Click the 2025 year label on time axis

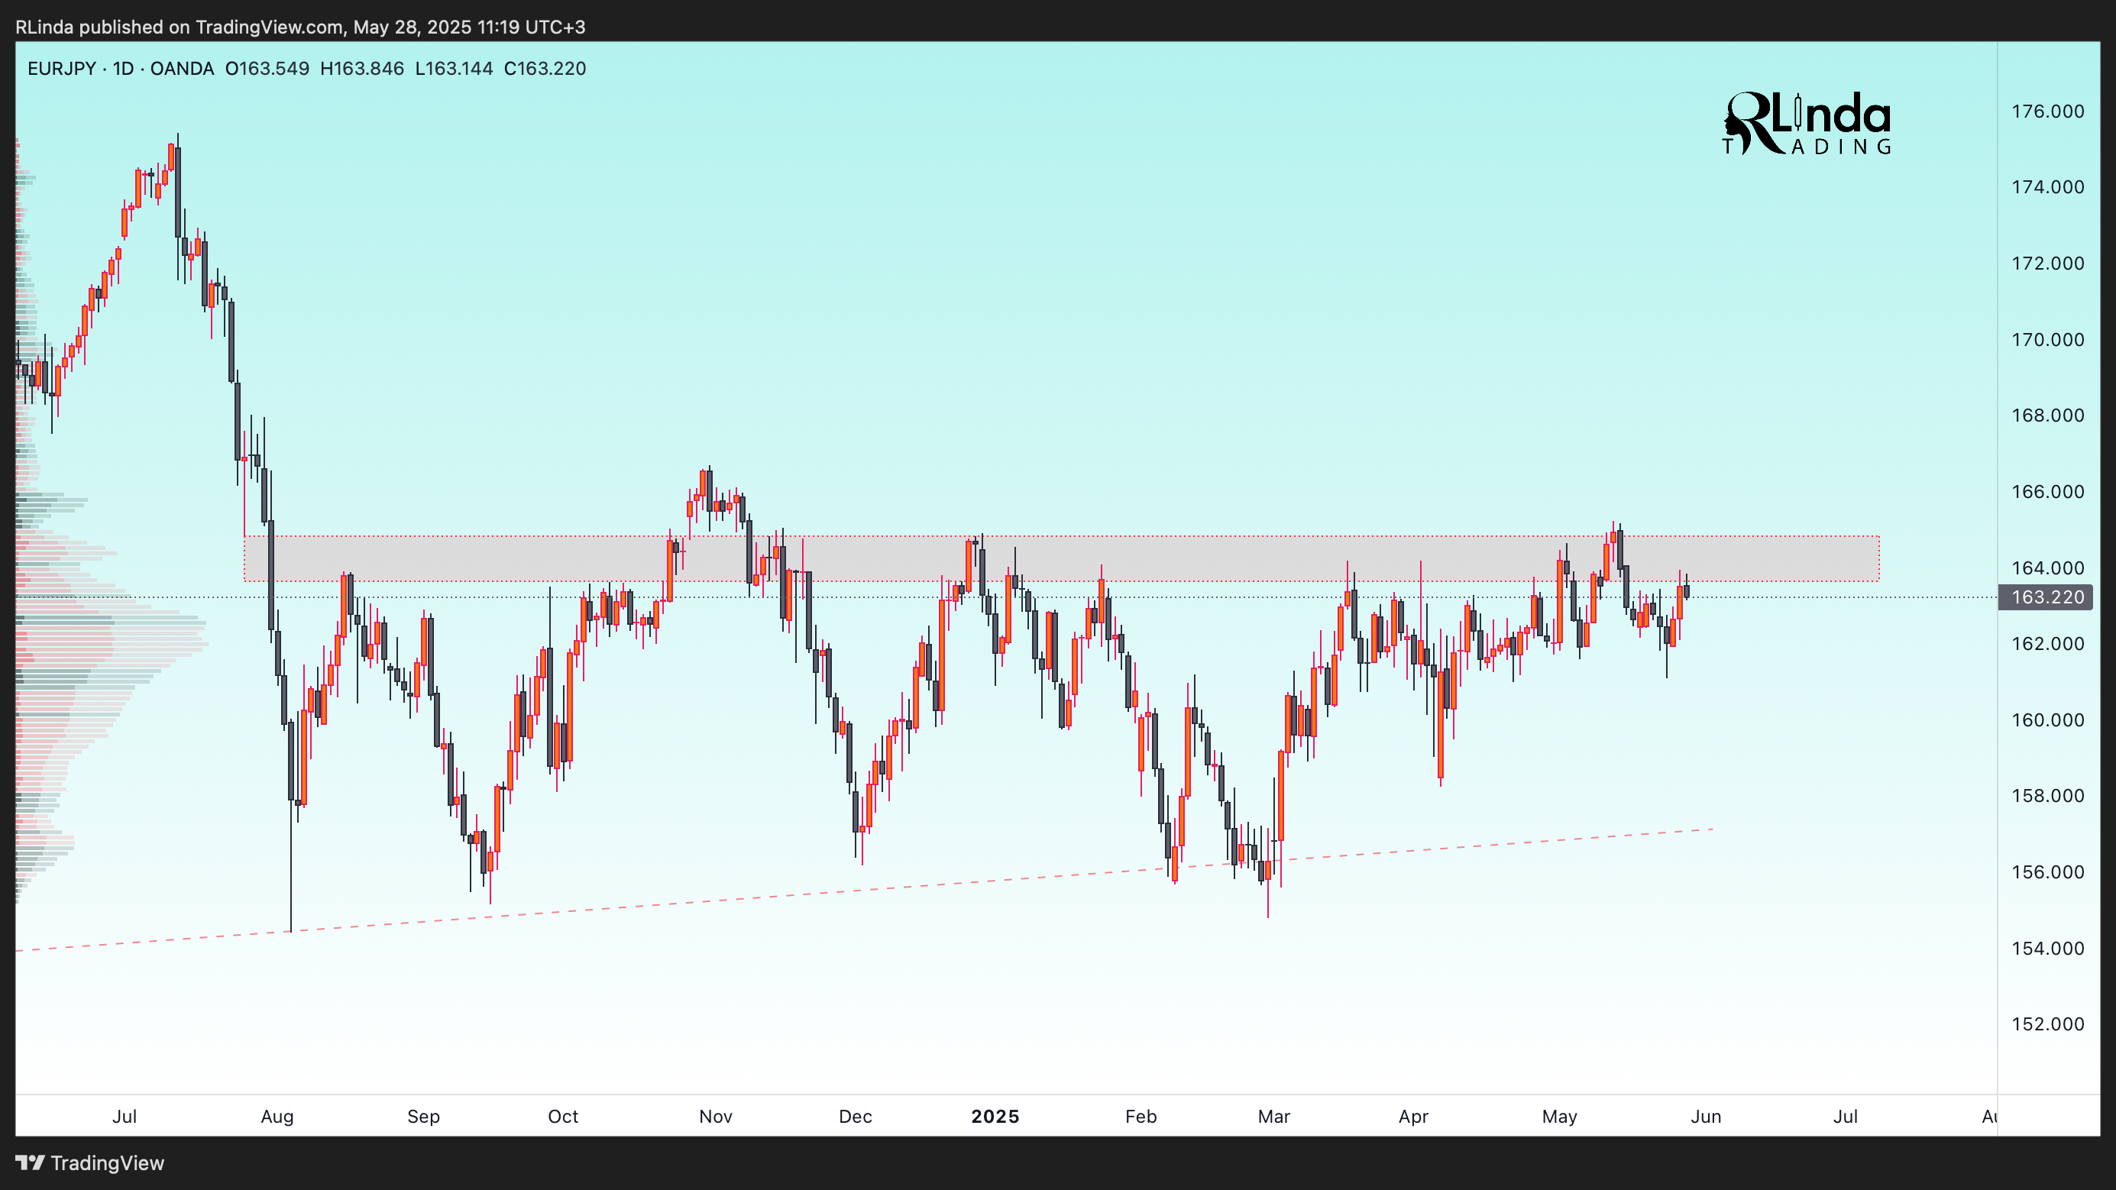tap(995, 1117)
